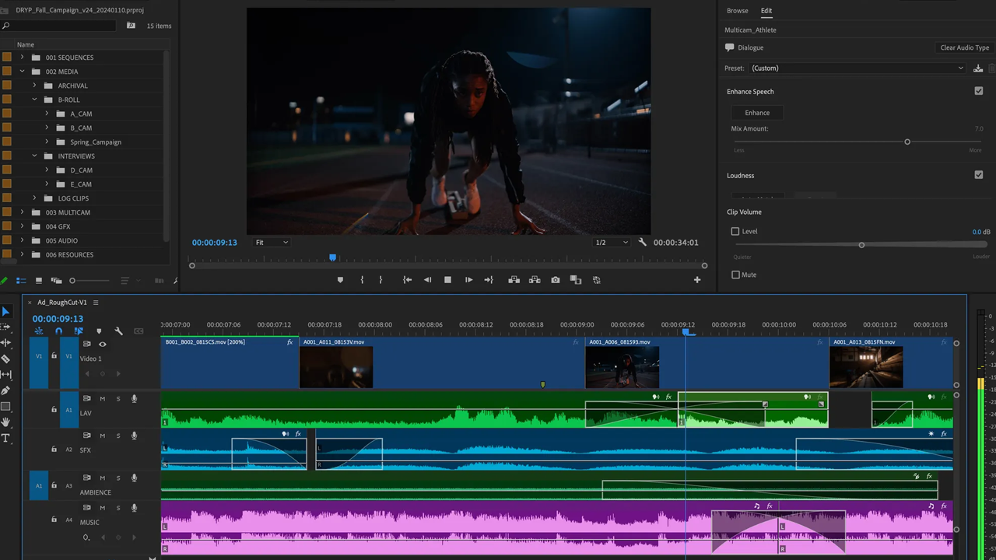Screen dimensions: 996x560
Task: Open the Preset (Custom) dropdown
Action: (x=856, y=68)
